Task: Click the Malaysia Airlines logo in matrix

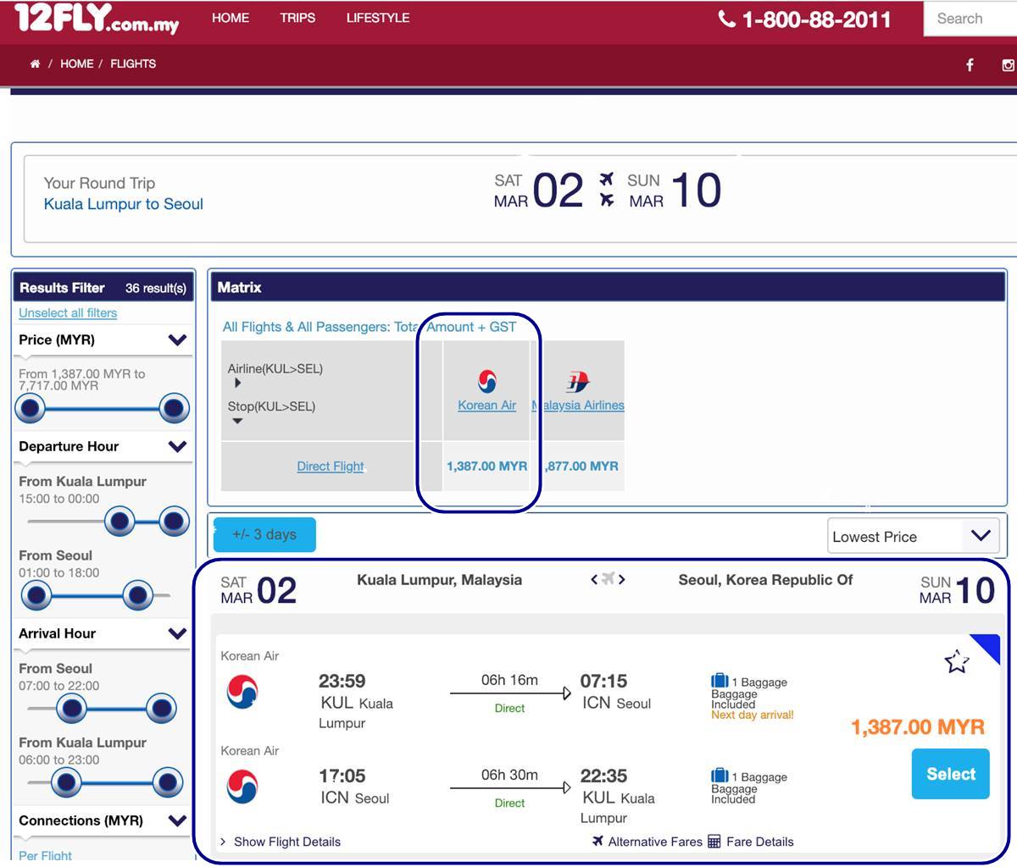Action: pos(578,382)
